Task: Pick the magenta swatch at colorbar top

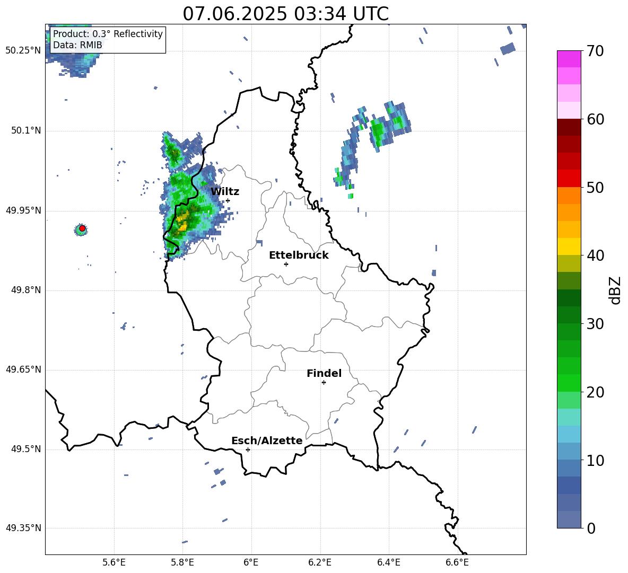Action: 569,59
